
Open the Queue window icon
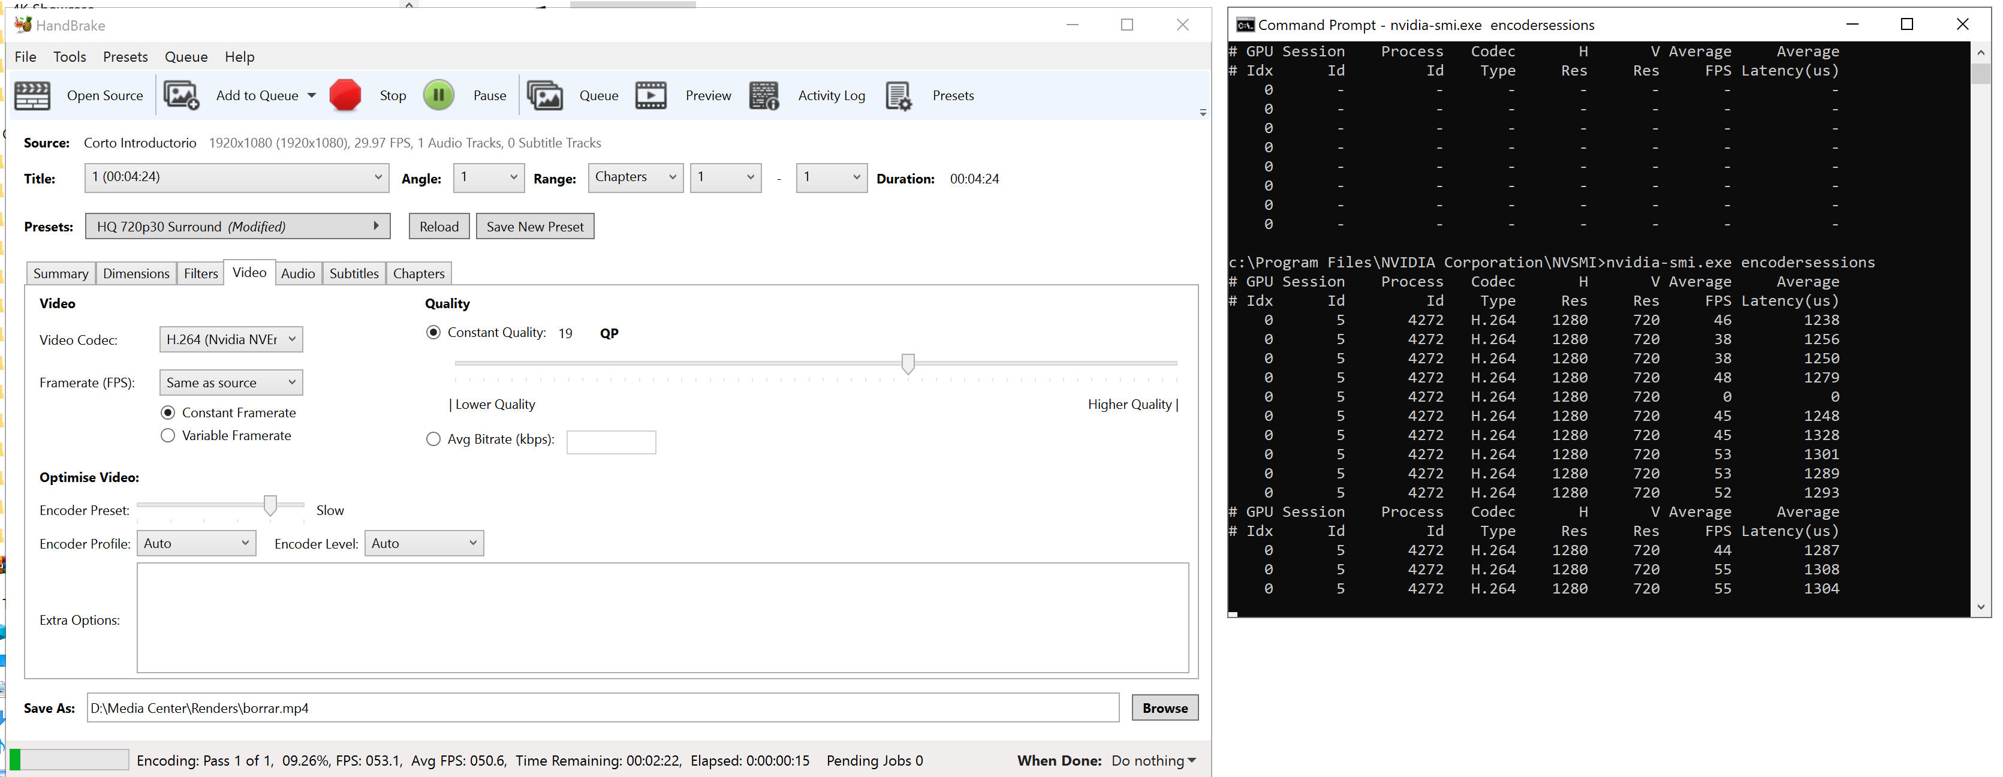coord(545,96)
